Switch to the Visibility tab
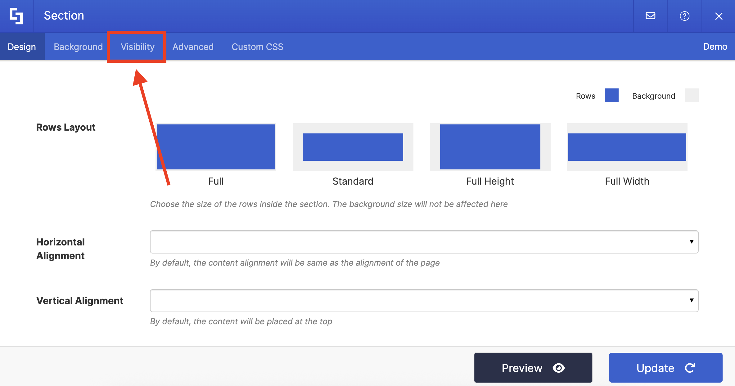Screen dimensions: 735x386 tap(137, 47)
